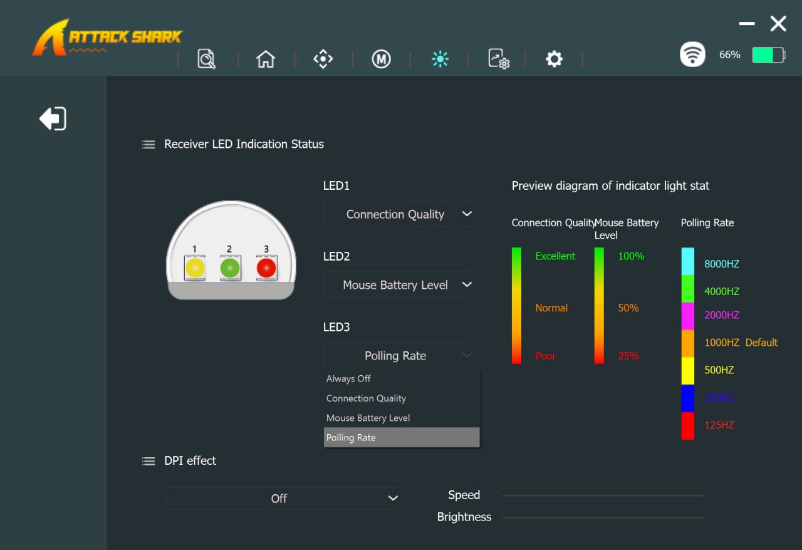Click the 1000HZ Default label
The image size is (802, 550).
741,343
